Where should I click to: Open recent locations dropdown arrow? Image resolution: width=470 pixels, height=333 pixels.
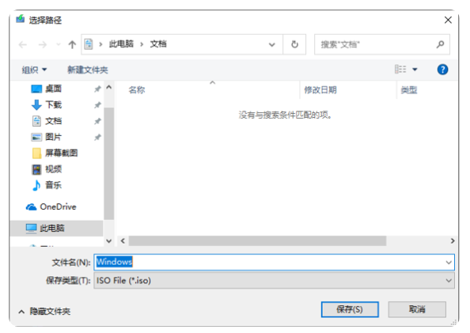pos(59,45)
